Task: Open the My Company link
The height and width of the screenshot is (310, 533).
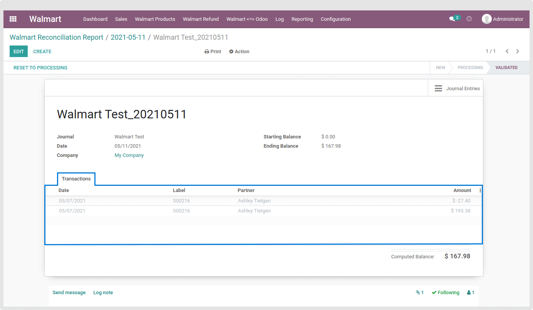Action: click(129, 155)
